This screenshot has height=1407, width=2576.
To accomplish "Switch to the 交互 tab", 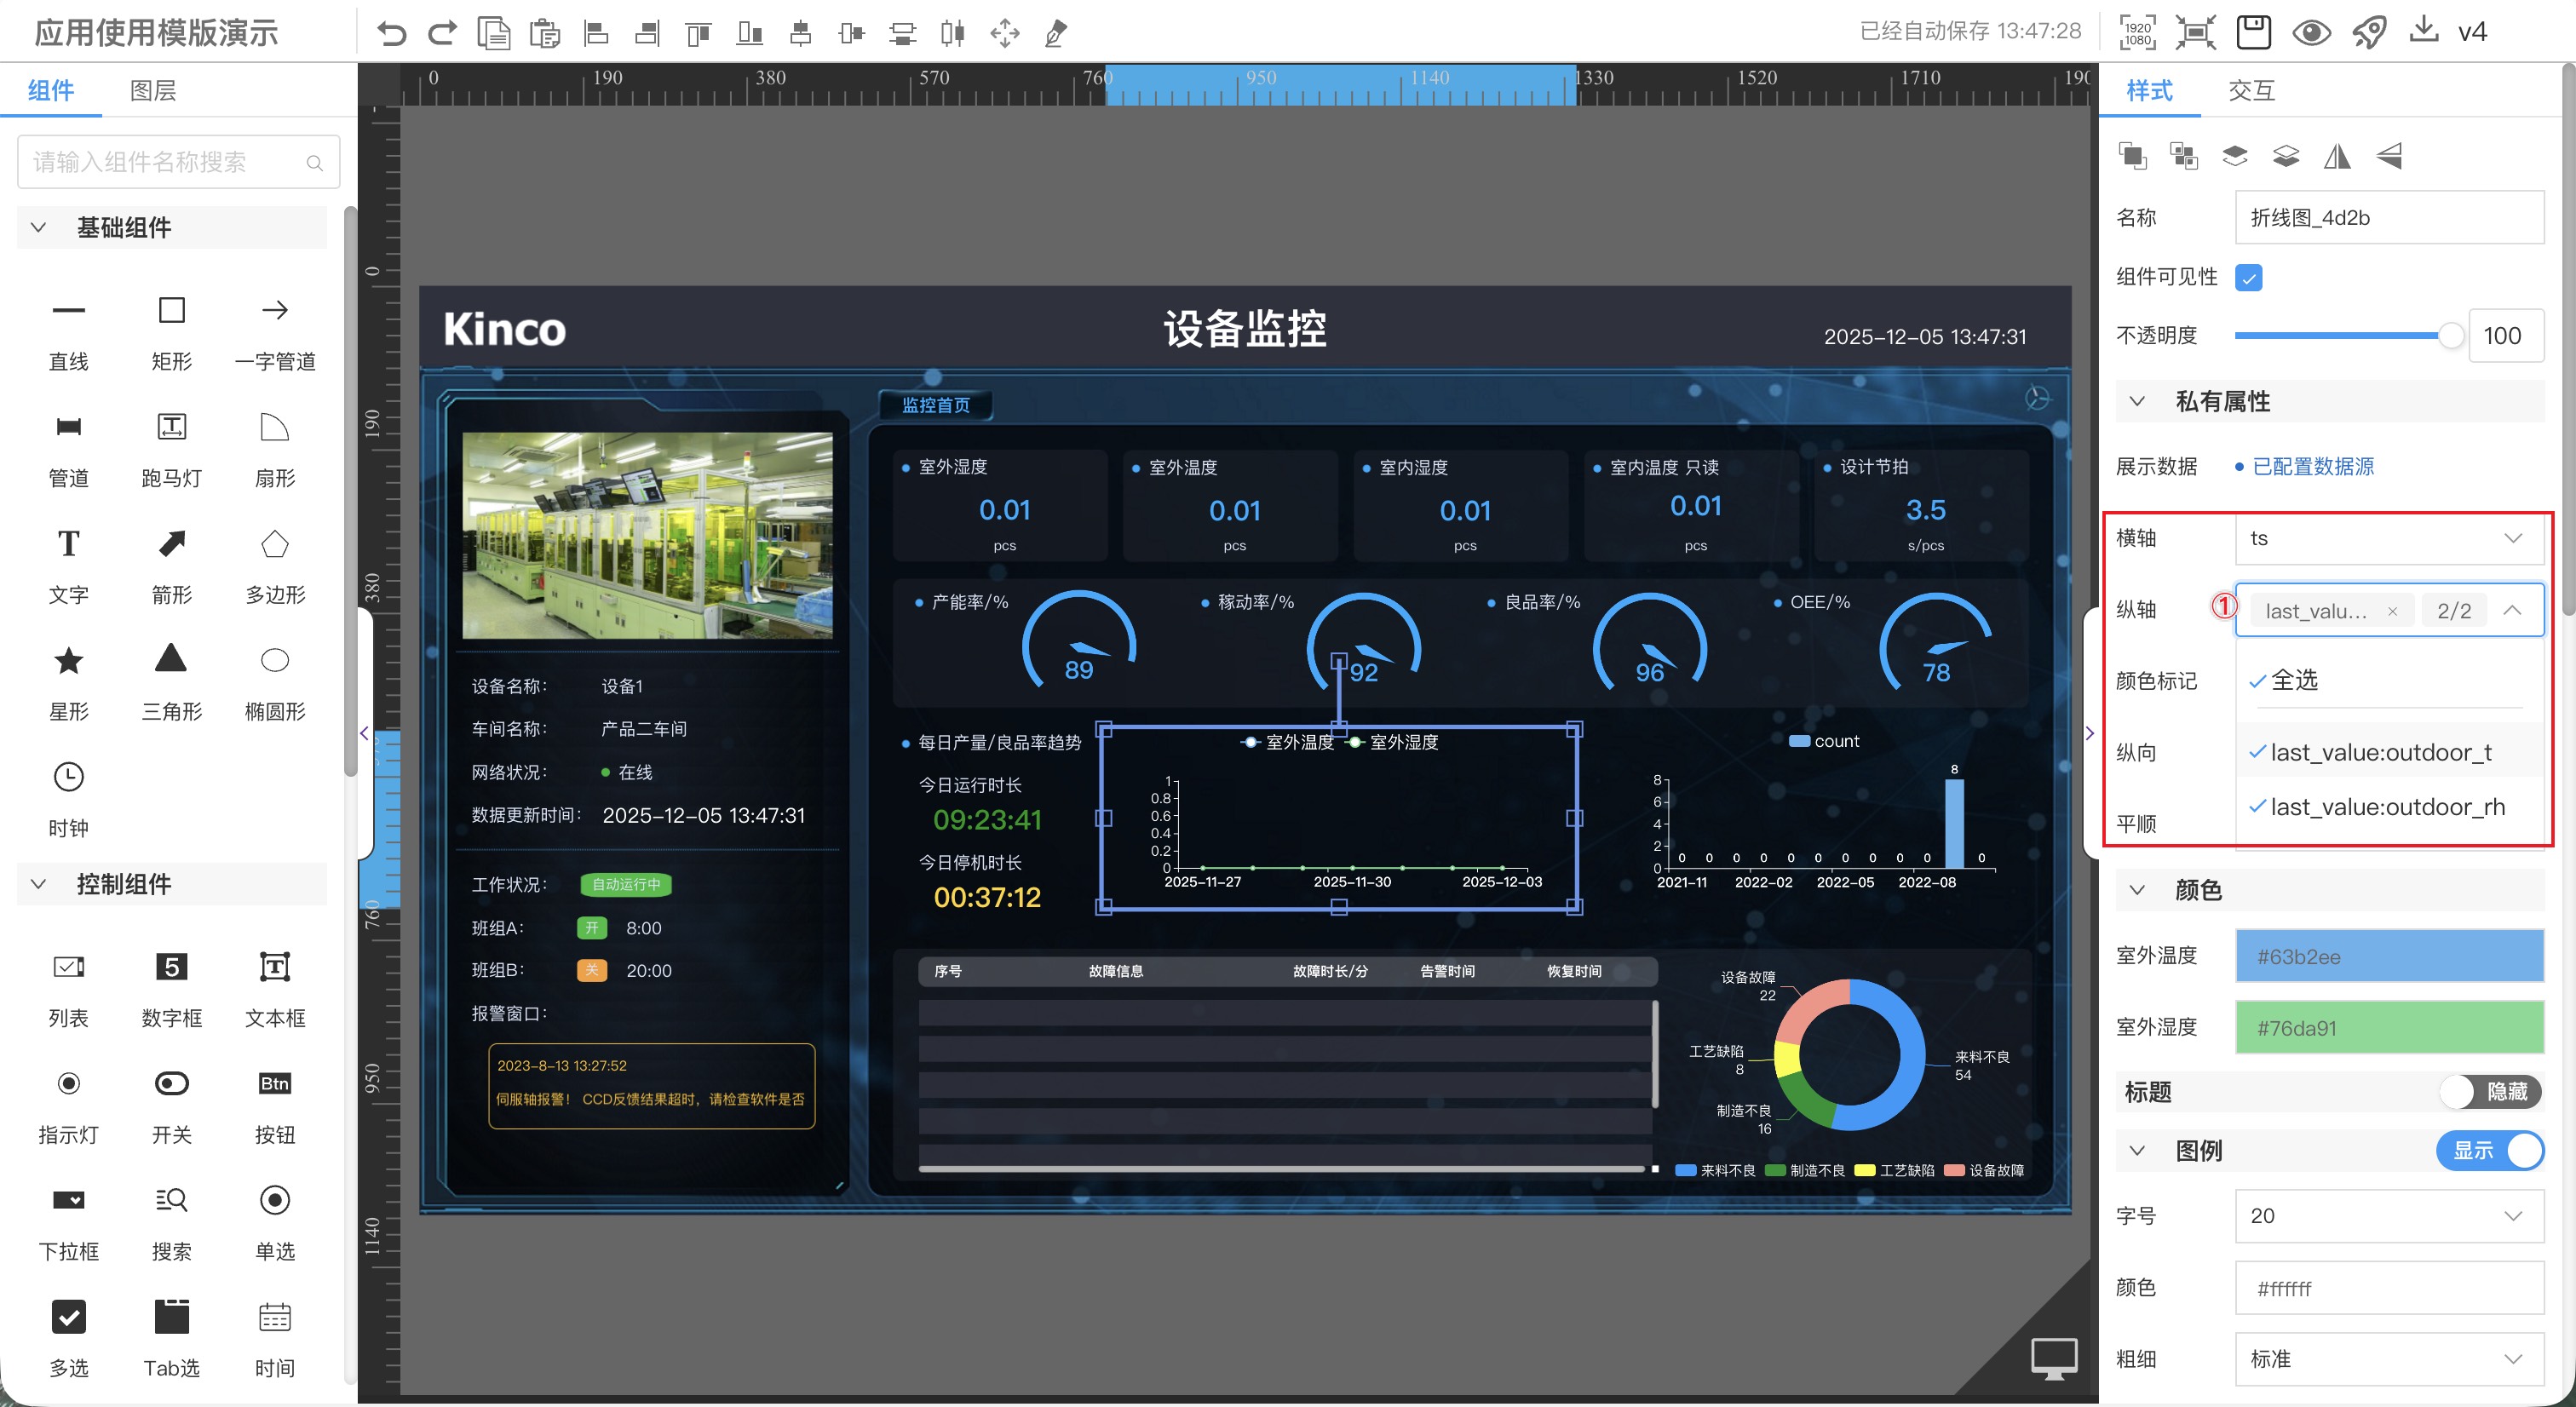I will (x=2251, y=90).
